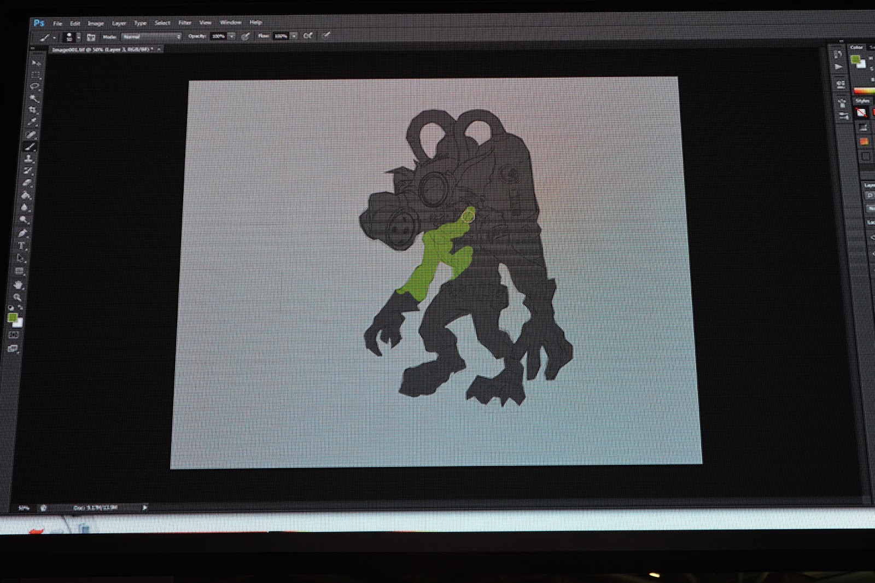The height and width of the screenshot is (583, 875).
Task: Open the tool preset picker arrow
Action: point(54,38)
